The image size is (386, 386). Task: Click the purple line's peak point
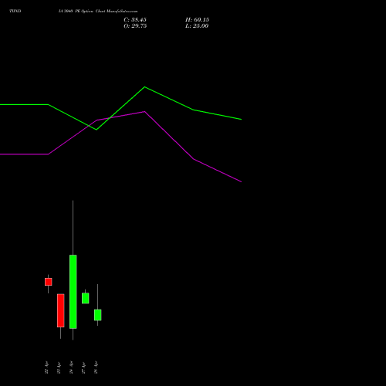[144, 112]
